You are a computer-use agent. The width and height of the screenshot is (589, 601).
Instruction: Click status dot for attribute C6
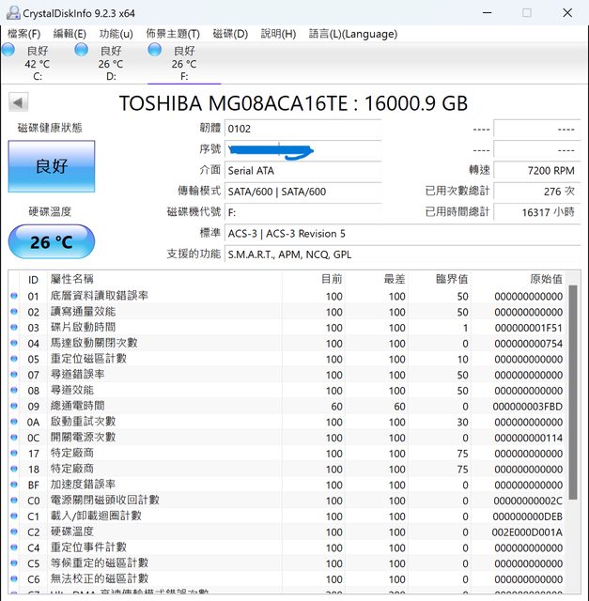tap(14, 578)
